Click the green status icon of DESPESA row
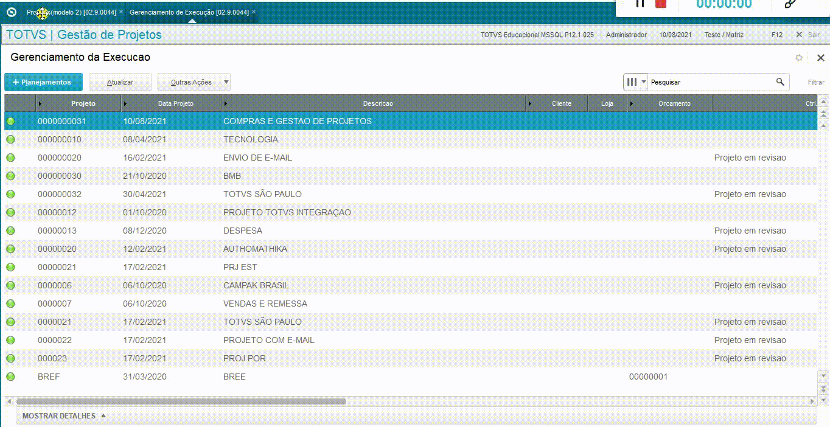 point(10,231)
